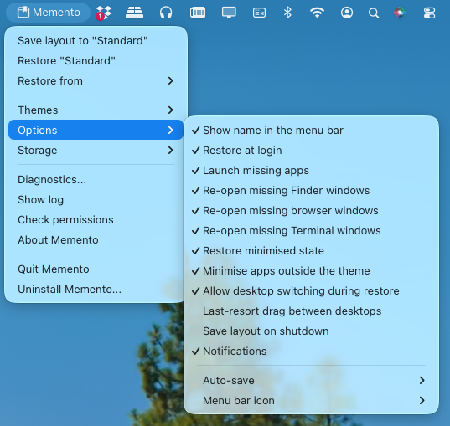The width and height of the screenshot is (450, 426).
Task: Toggle Allow desktop switching during restore
Action: pos(311,290)
